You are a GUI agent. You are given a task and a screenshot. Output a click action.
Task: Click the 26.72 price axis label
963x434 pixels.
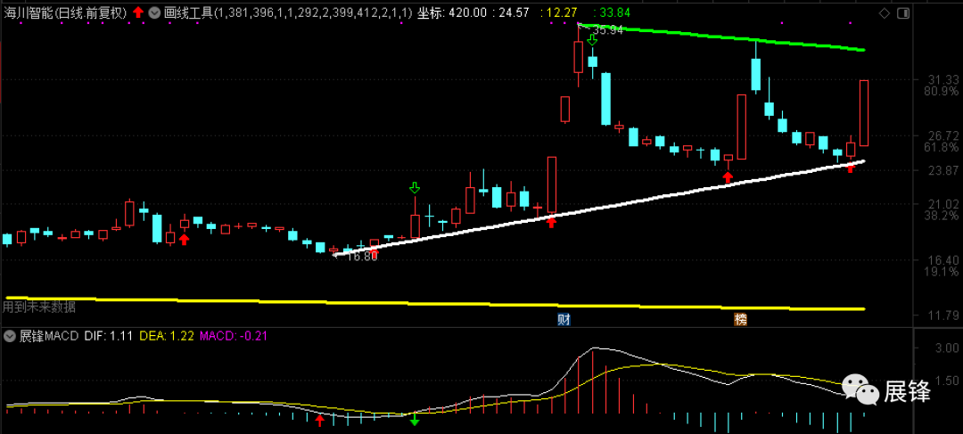coord(944,135)
